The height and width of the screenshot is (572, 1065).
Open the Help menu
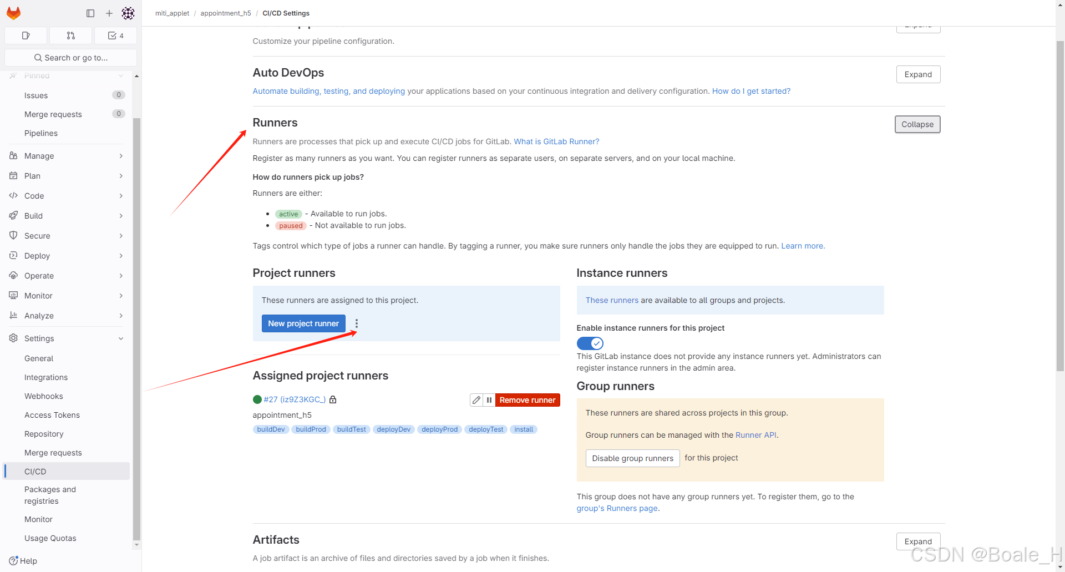(23, 561)
